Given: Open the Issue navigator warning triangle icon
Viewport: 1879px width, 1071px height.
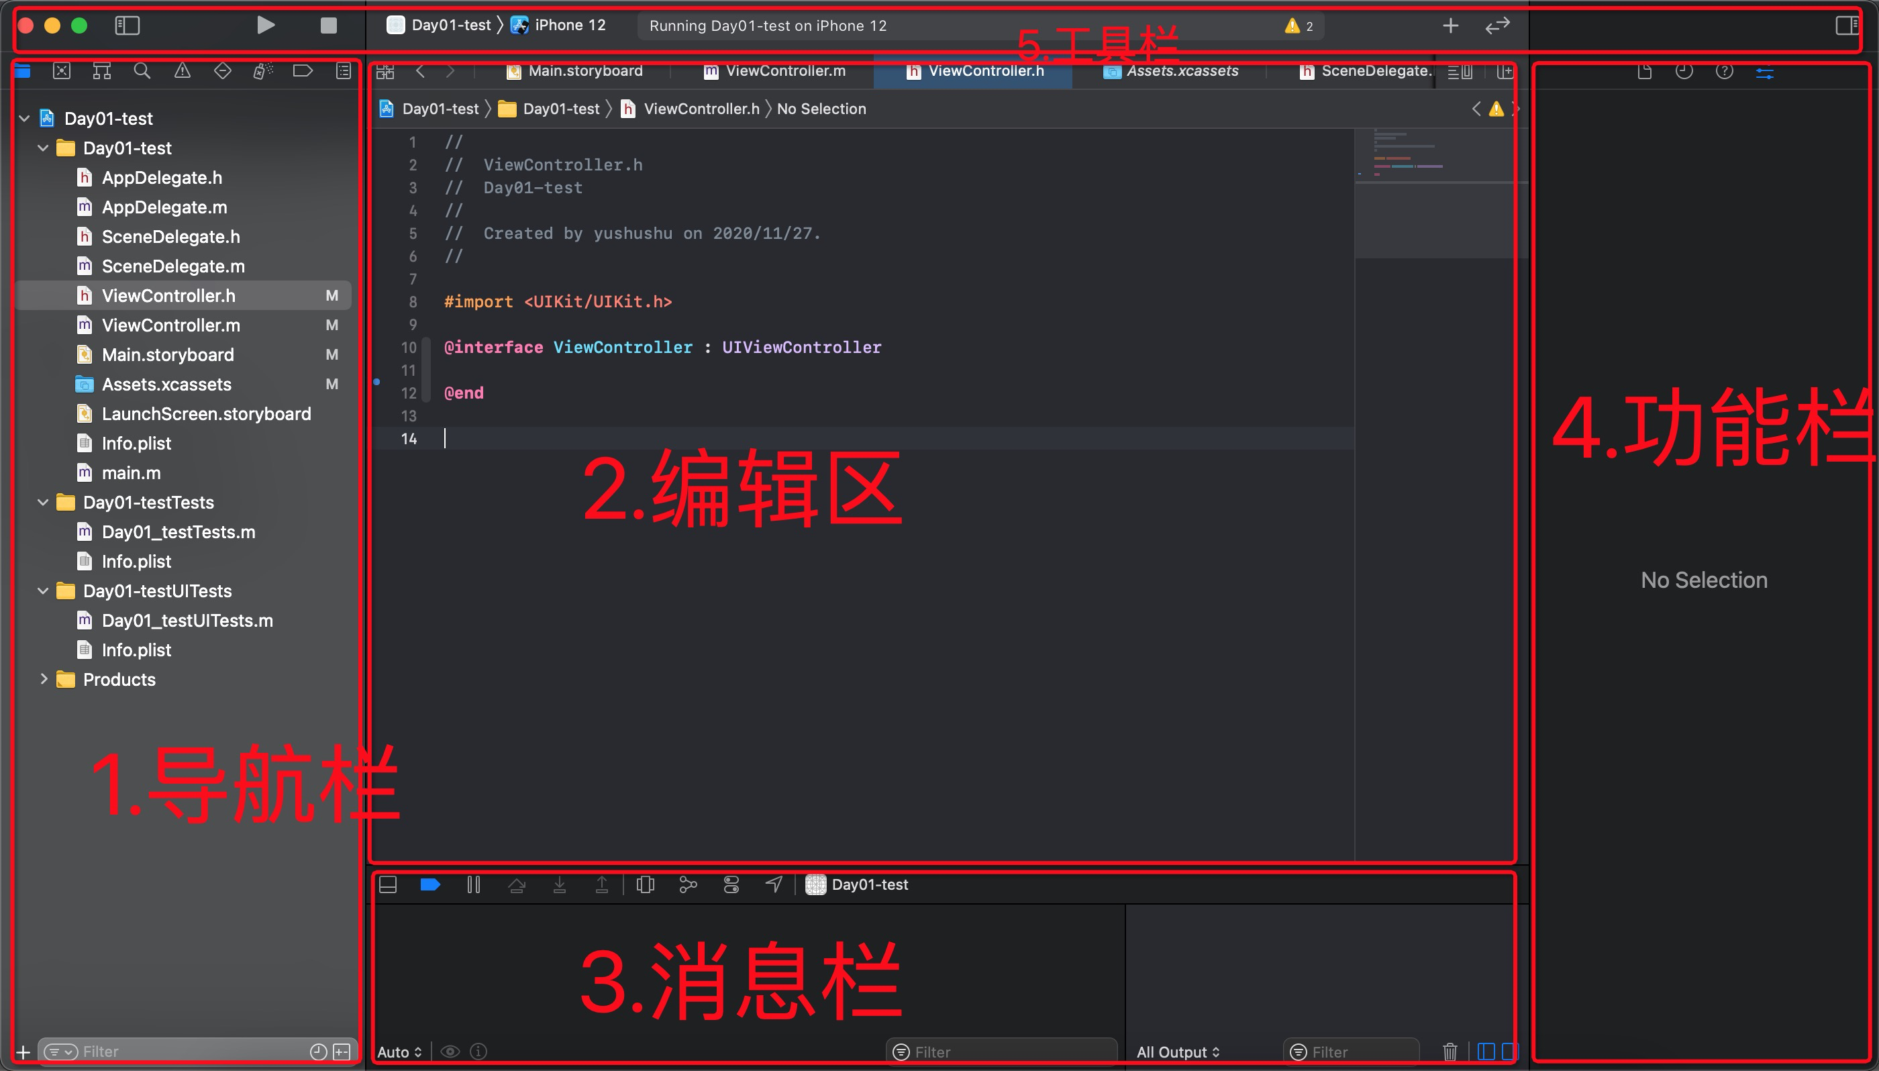Looking at the screenshot, I should click(183, 70).
